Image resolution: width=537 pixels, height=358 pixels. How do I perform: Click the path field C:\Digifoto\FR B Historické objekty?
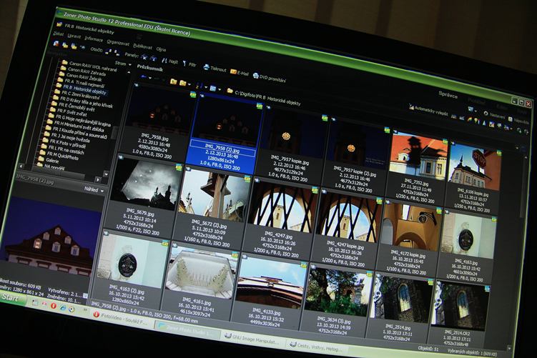tap(267, 98)
